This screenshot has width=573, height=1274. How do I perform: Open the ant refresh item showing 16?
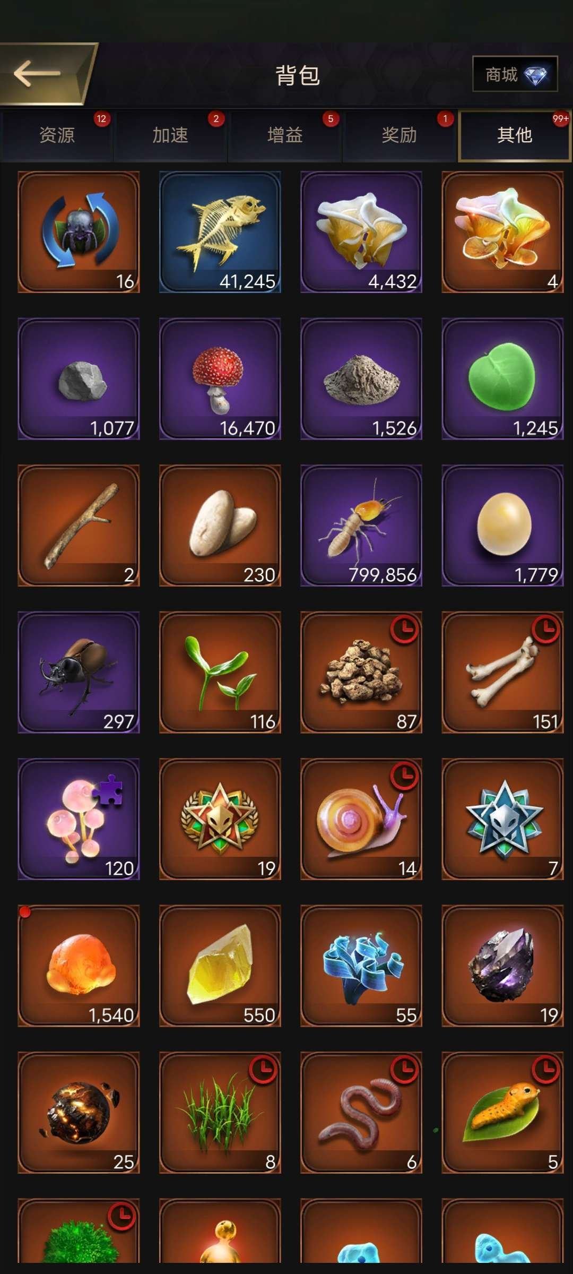tap(79, 231)
